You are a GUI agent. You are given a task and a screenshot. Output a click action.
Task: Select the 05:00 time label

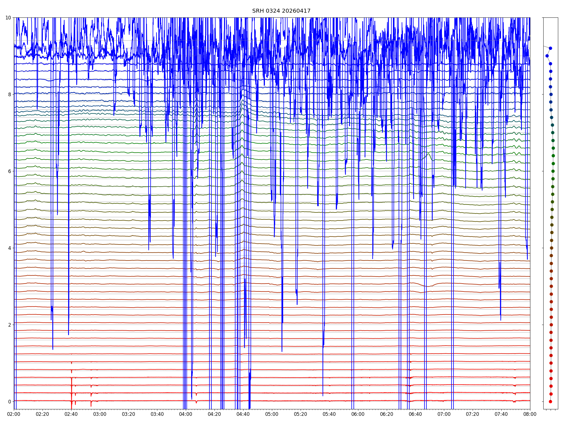pos(272,414)
